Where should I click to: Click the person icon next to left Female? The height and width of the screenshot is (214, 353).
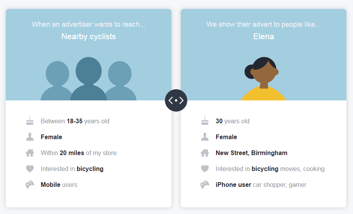tap(30, 137)
